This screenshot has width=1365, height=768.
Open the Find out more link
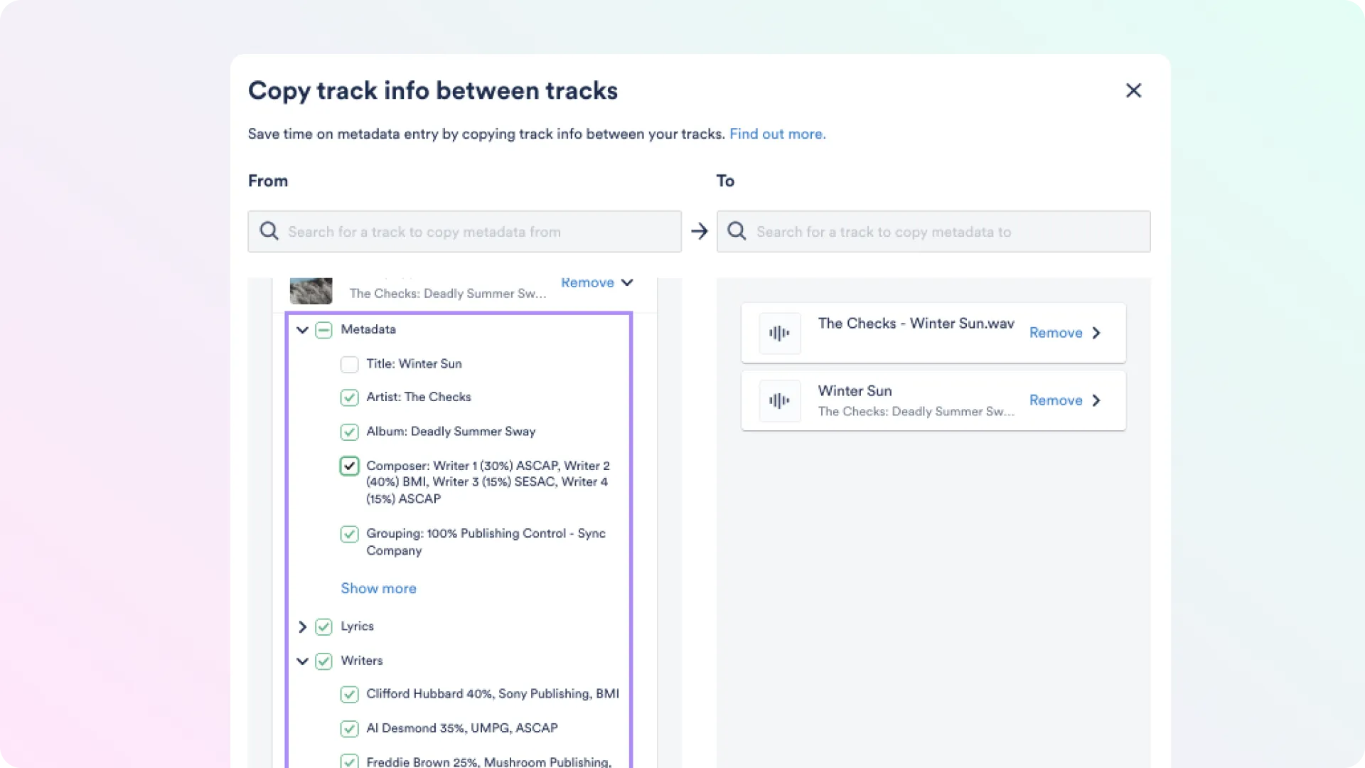click(x=777, y=134)
